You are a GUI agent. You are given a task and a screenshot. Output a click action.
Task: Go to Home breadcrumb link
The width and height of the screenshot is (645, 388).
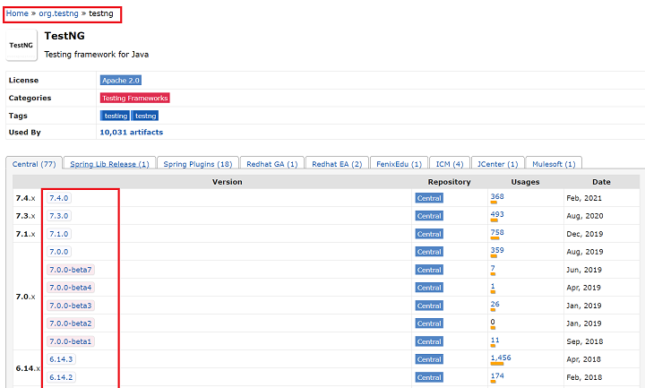point(17,13)
